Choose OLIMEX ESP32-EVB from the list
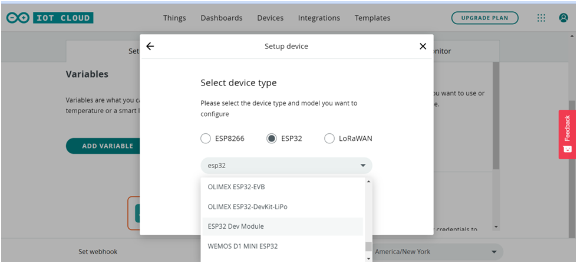This screenshot has height=263, width=577. (x=283, y=187)
